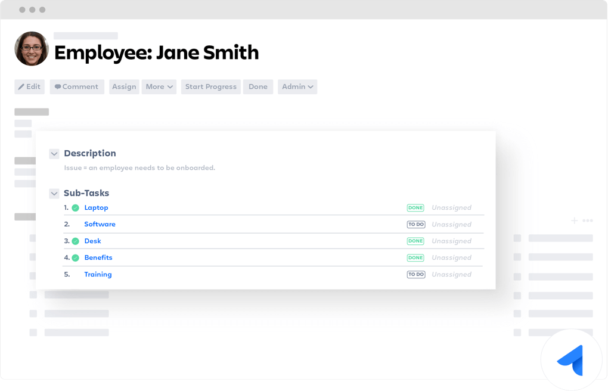The height and width of the screenshot is (391, 608).
Task: Click the Comment speech-bubble icon
Action: tap(57, 86)
